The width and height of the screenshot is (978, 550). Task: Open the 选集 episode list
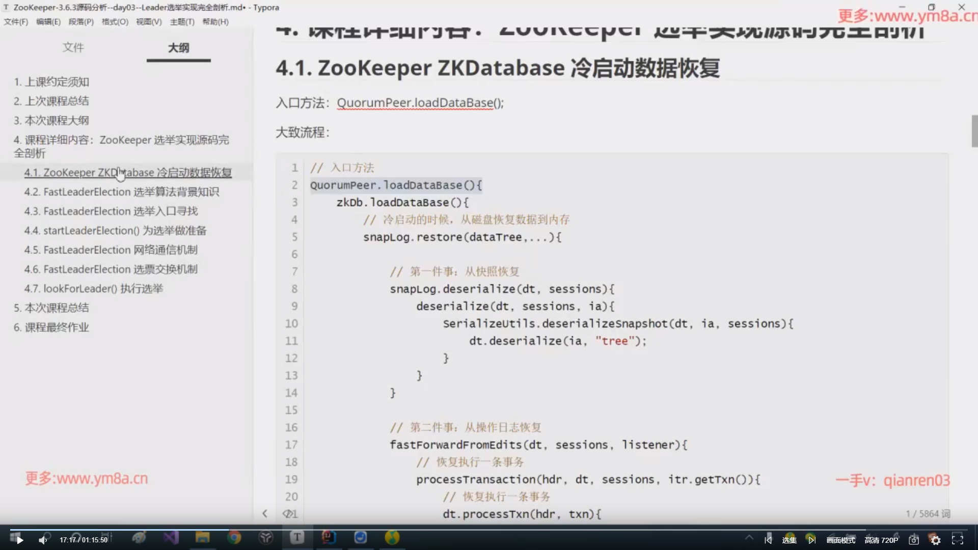789,540
